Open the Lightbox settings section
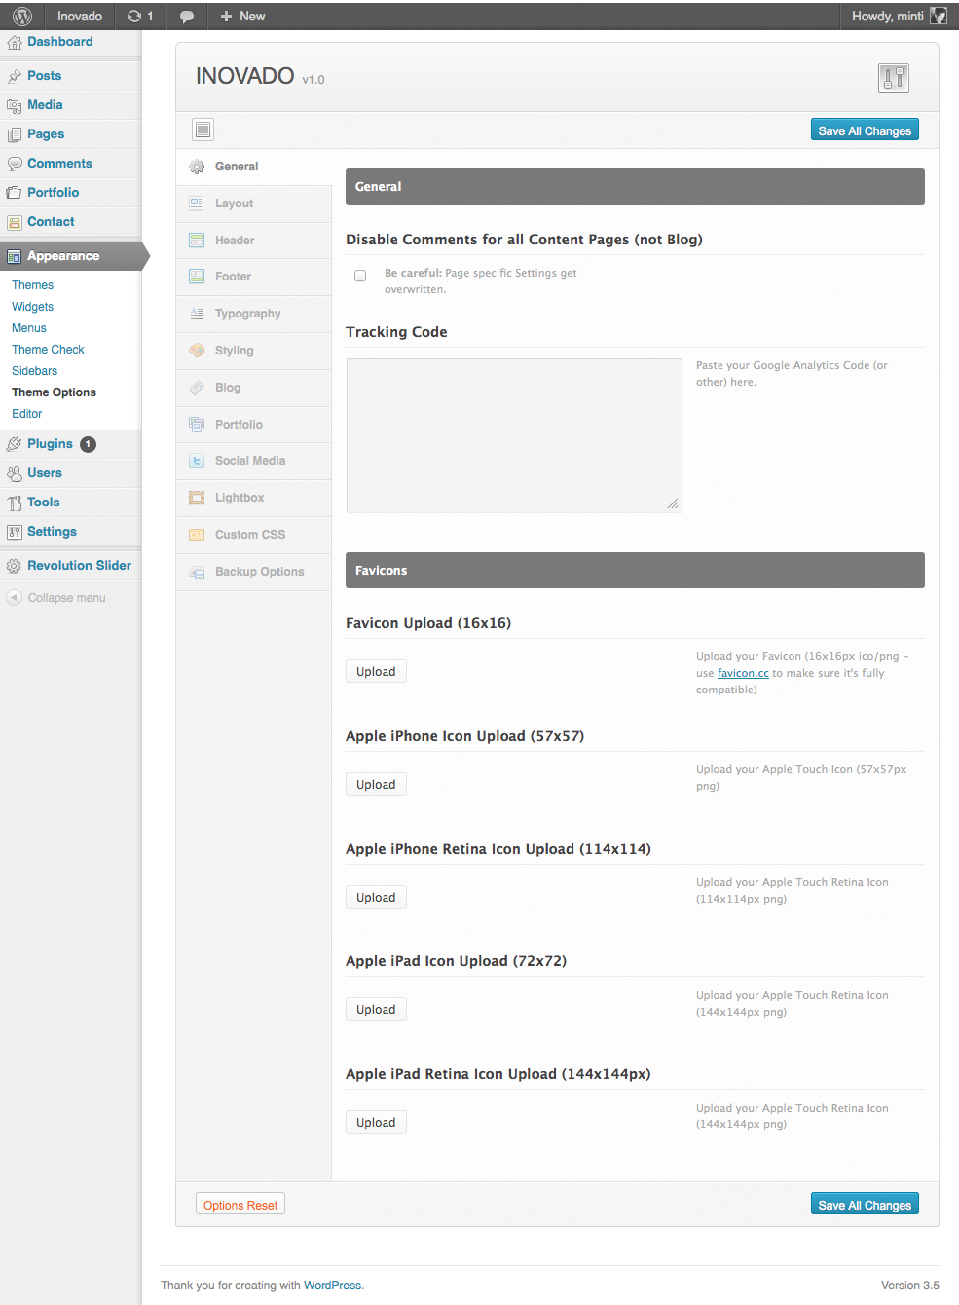 [240, 498]
